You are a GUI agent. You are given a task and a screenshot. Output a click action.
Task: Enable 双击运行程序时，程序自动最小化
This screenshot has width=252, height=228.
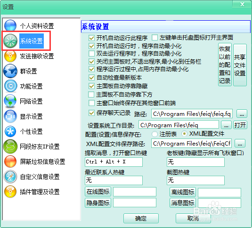coord(91,54)
